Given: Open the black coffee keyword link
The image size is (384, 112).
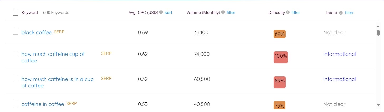Looking at the screenshot, I should point(36,32).
